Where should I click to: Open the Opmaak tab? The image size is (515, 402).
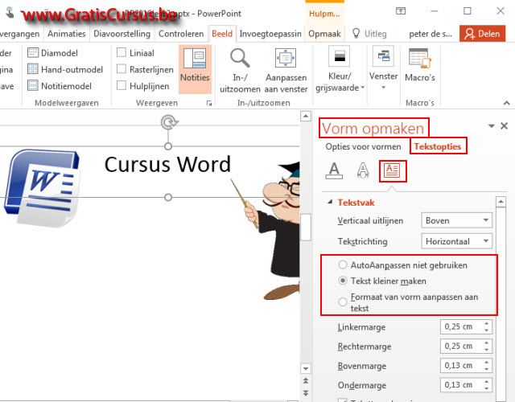pos(324,34)
